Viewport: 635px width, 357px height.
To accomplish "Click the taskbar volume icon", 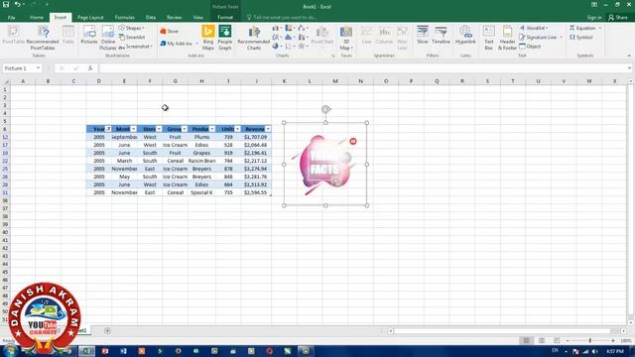I will tap(594, 351).
